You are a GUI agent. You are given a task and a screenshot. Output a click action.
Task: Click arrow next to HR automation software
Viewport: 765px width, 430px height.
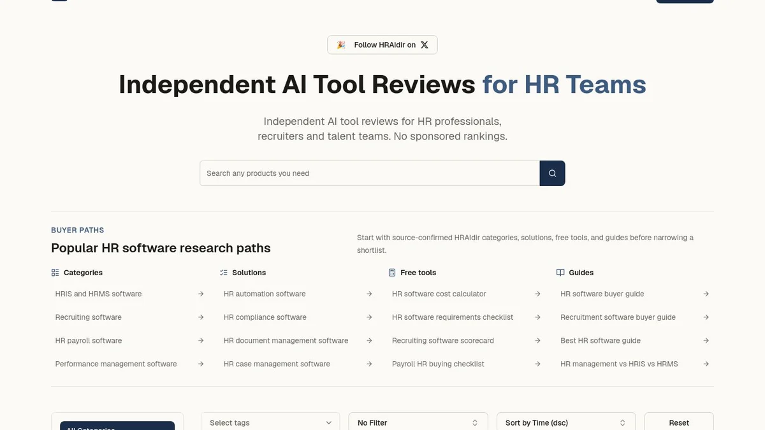(369, 294)
